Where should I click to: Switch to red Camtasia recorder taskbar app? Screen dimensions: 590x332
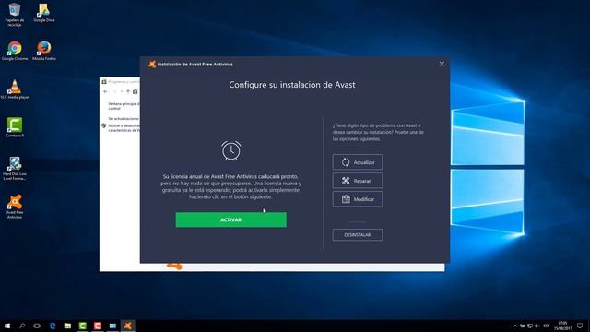tap(98, 326)
